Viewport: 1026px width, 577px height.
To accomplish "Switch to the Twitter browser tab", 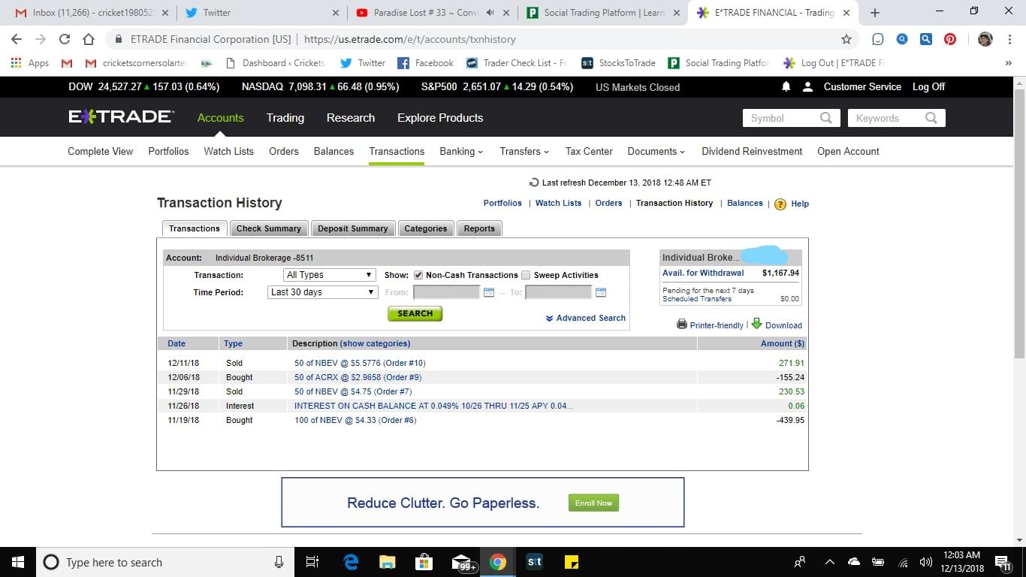I will [x=261, y=13].
